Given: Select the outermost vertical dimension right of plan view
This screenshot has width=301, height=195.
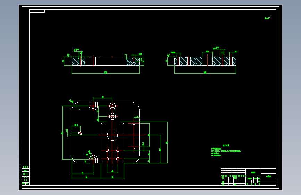Looking at the screenshot, I should point(167,143).
